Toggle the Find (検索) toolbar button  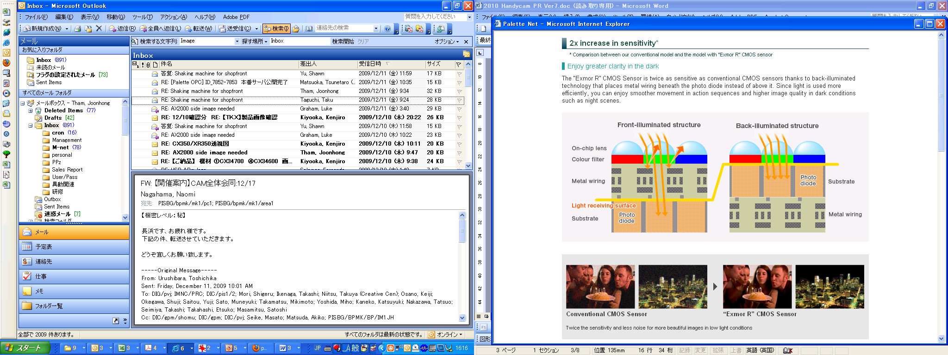(x=276, y=29)
